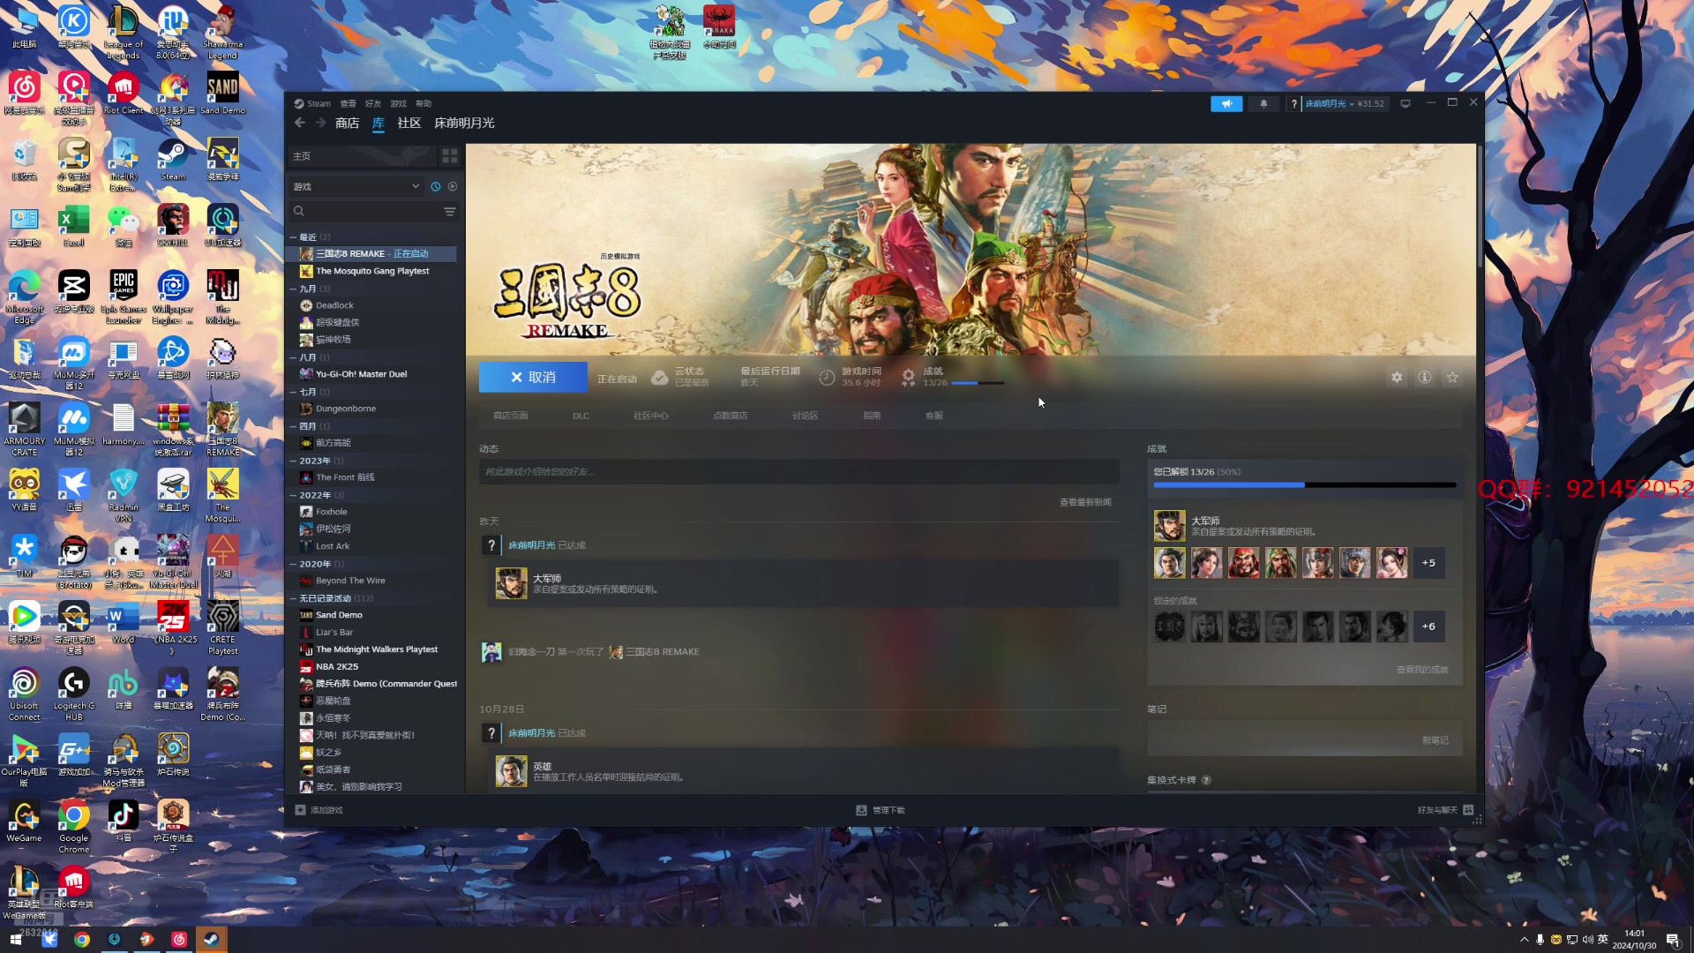
Task: Open game settings gear icon
Action: pos(1397,378)
